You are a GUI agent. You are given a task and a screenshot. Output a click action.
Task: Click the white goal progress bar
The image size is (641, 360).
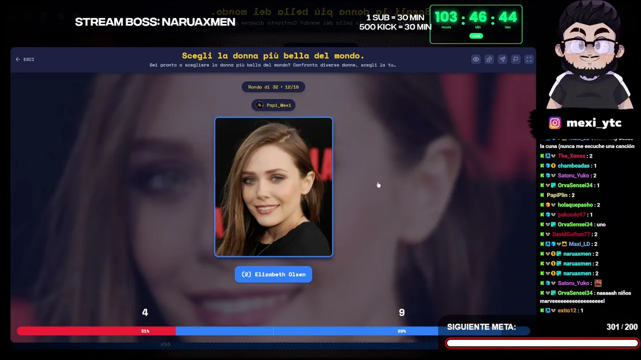tap(542, 343)
